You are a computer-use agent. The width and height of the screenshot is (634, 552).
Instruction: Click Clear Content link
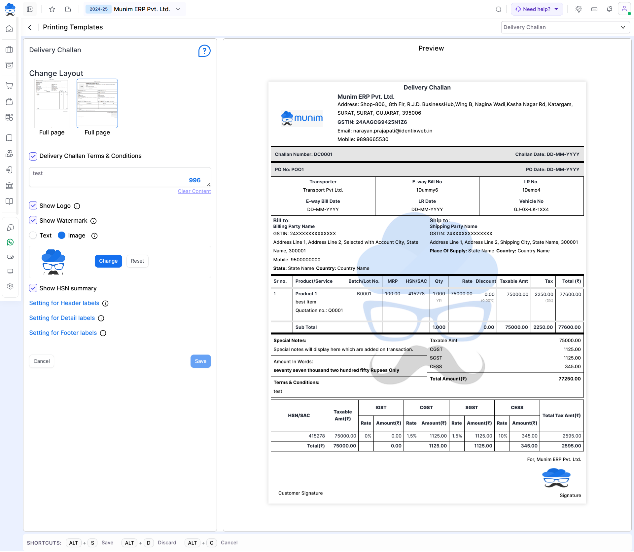pos(194,191)
